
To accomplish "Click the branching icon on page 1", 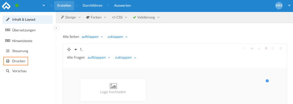I will 259,49.
